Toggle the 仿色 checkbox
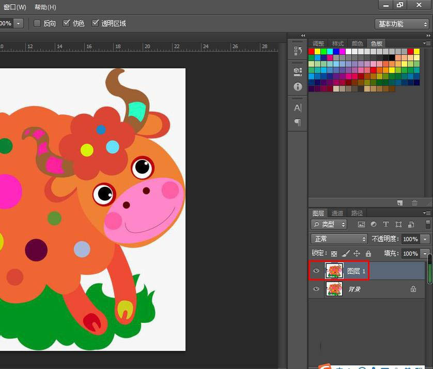Screen dimensions: 433x369 pos(67,23)
